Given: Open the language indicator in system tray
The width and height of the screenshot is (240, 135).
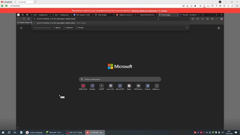Looking at the screenshot, I should (223, 132).
